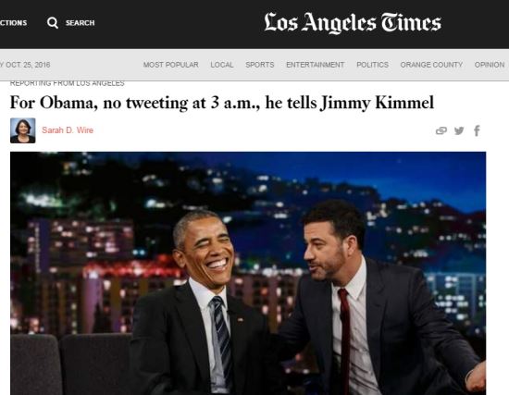The width and height of the screenshot is (509, 395).
Task: Click the SEARCH label in header
Action: [x=81, y=23]
